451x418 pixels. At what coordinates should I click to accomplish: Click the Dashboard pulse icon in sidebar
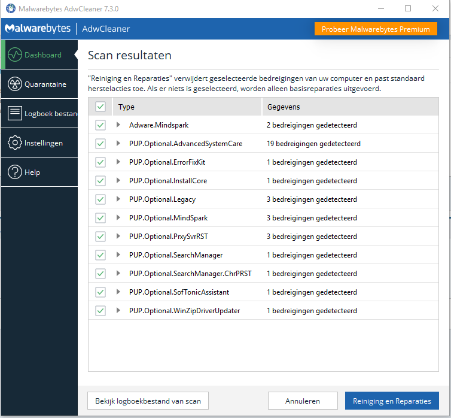(x=15, y=55)
